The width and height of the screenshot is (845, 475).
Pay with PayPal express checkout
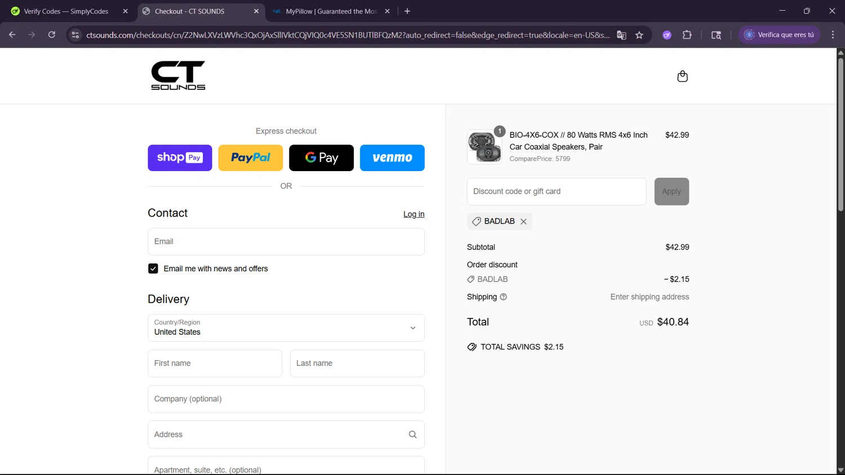point(251,158)
